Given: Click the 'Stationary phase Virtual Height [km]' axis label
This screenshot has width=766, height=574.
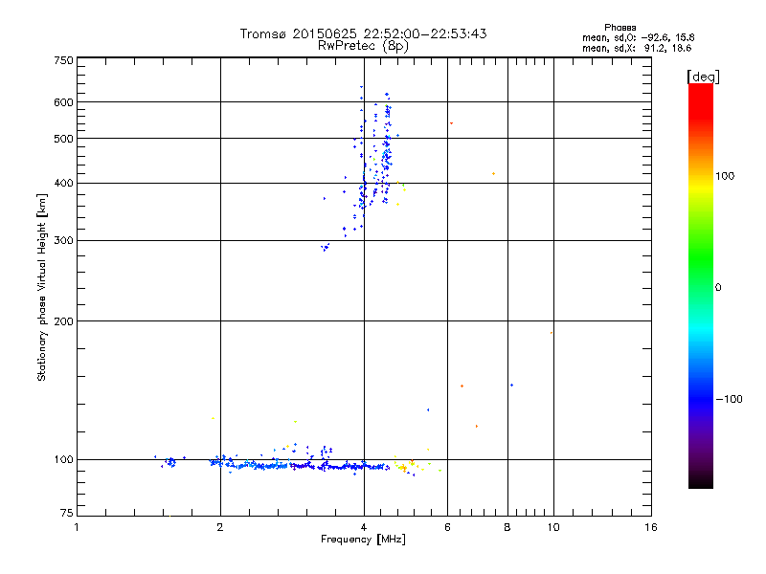Looking at the screenshot, I should click(x=41, y=288).
